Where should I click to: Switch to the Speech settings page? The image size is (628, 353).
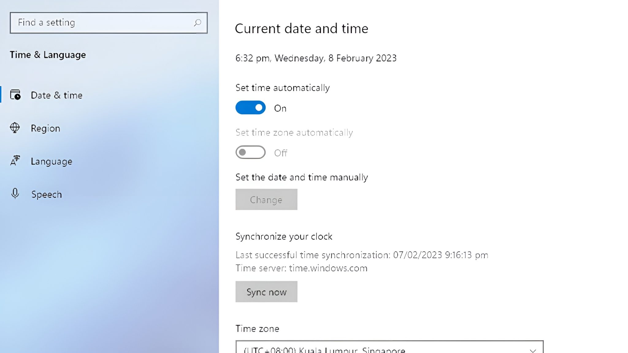(x=47, y=194)
